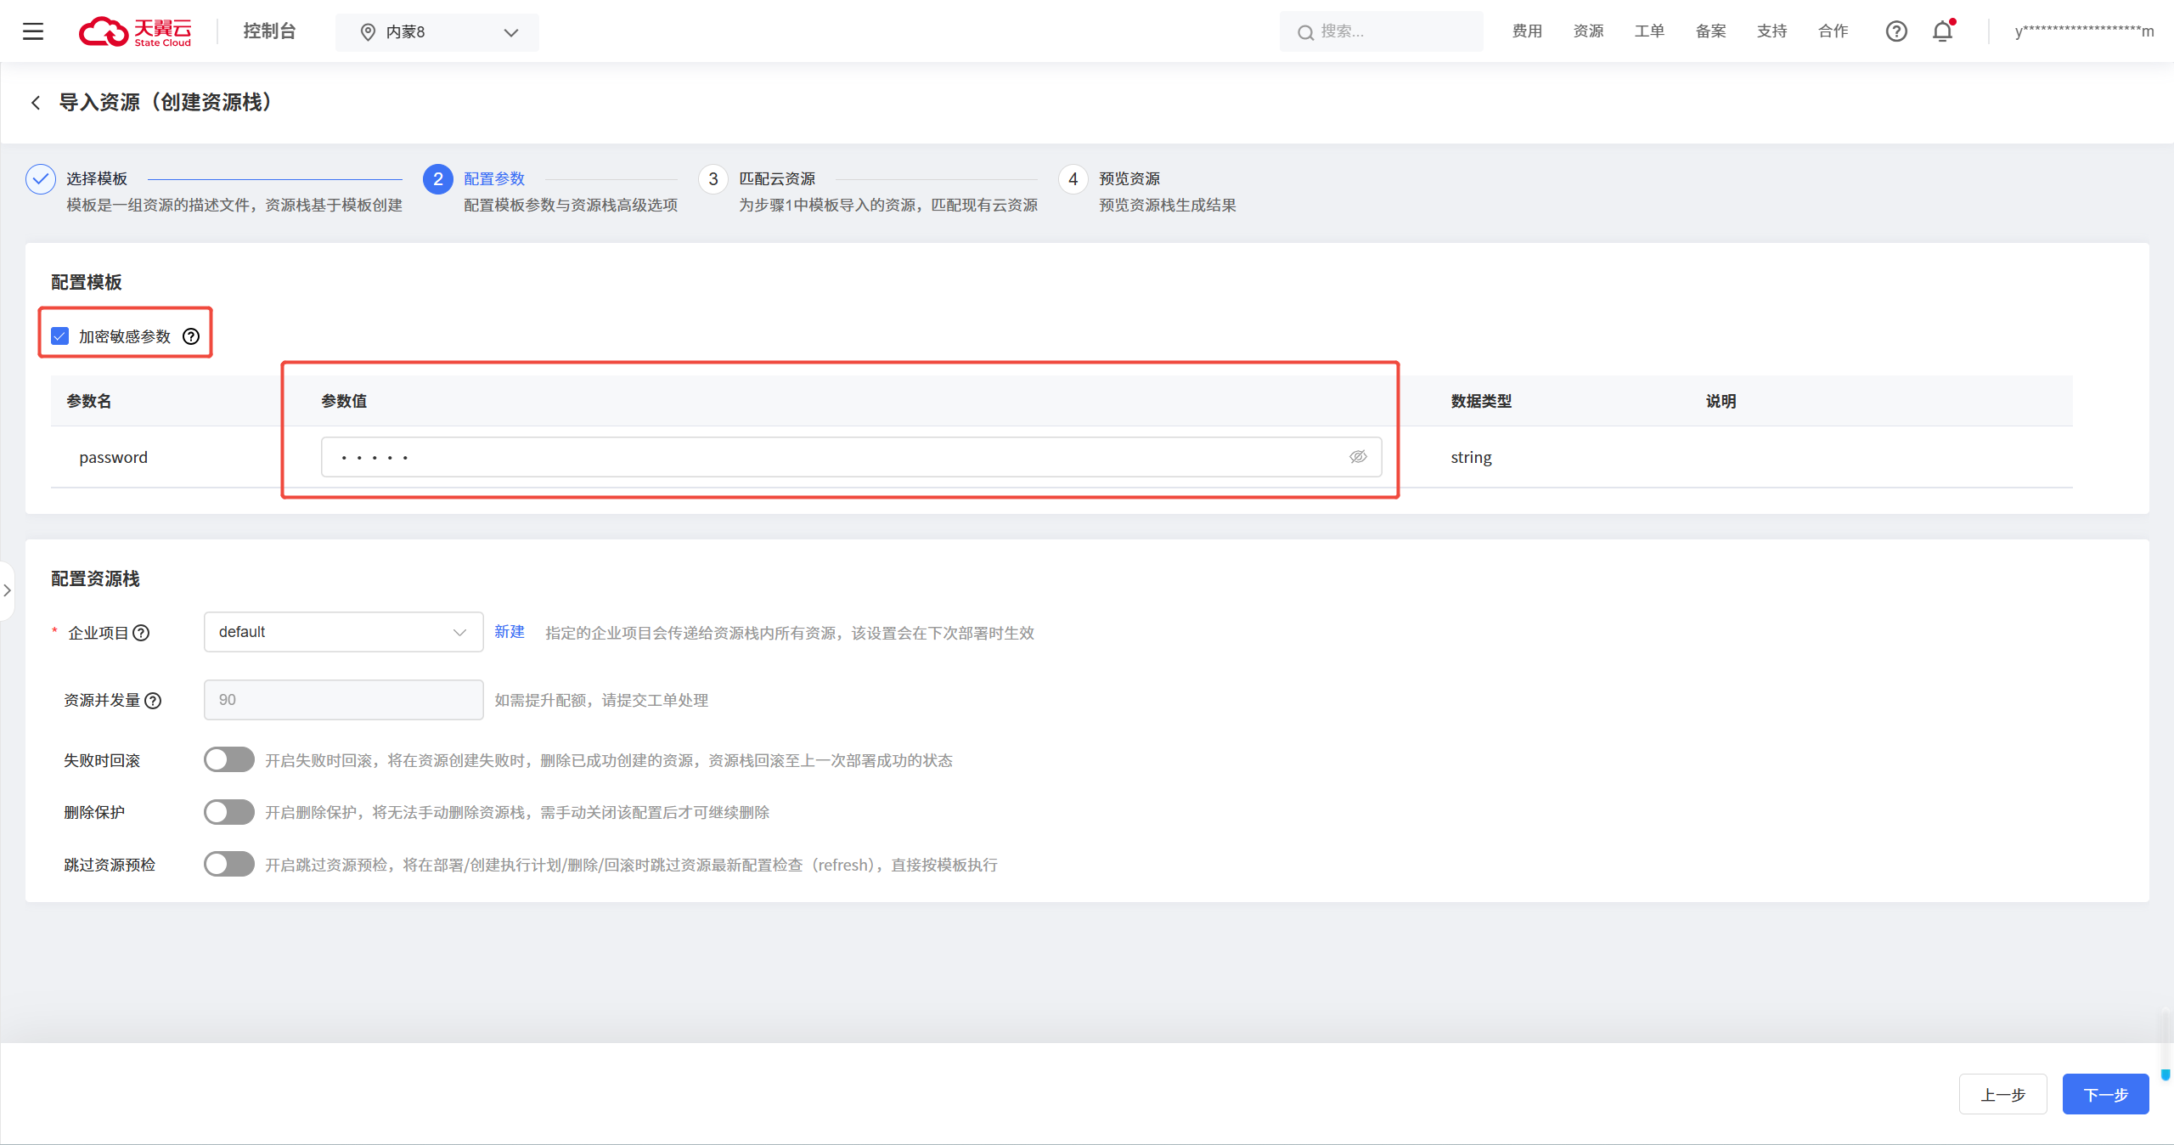Image resolution: width=2174 pixels, height=1145 pixels.
Task: Click the 新建 link
Action: click(510, 632)
